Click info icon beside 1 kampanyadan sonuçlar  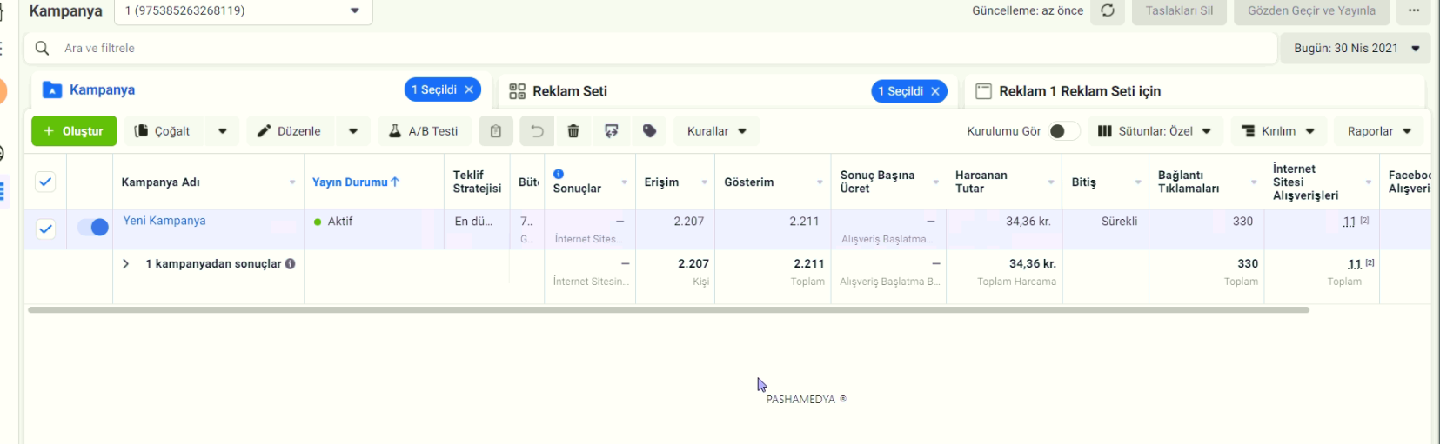click(x=290, y=263)
